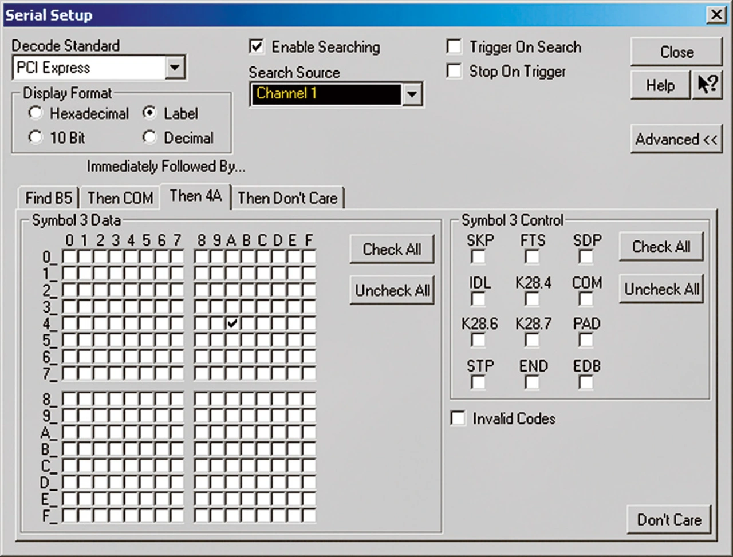733x557 pixels.
Task: Go to the Then Don't Care tab
Action: point(287,198)
